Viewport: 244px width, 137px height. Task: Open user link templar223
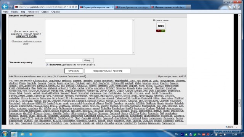pyautogui.click(x=130, y=123)
